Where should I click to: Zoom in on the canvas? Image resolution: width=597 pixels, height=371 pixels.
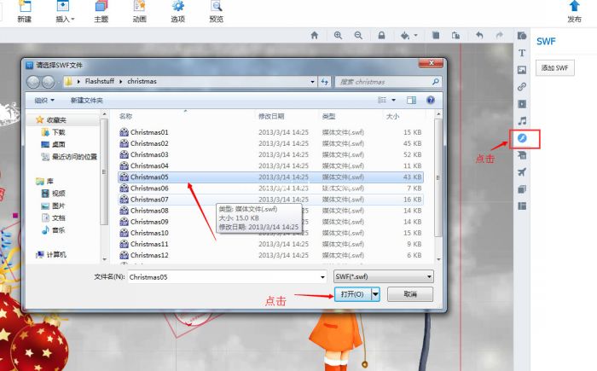pos(338,36)
